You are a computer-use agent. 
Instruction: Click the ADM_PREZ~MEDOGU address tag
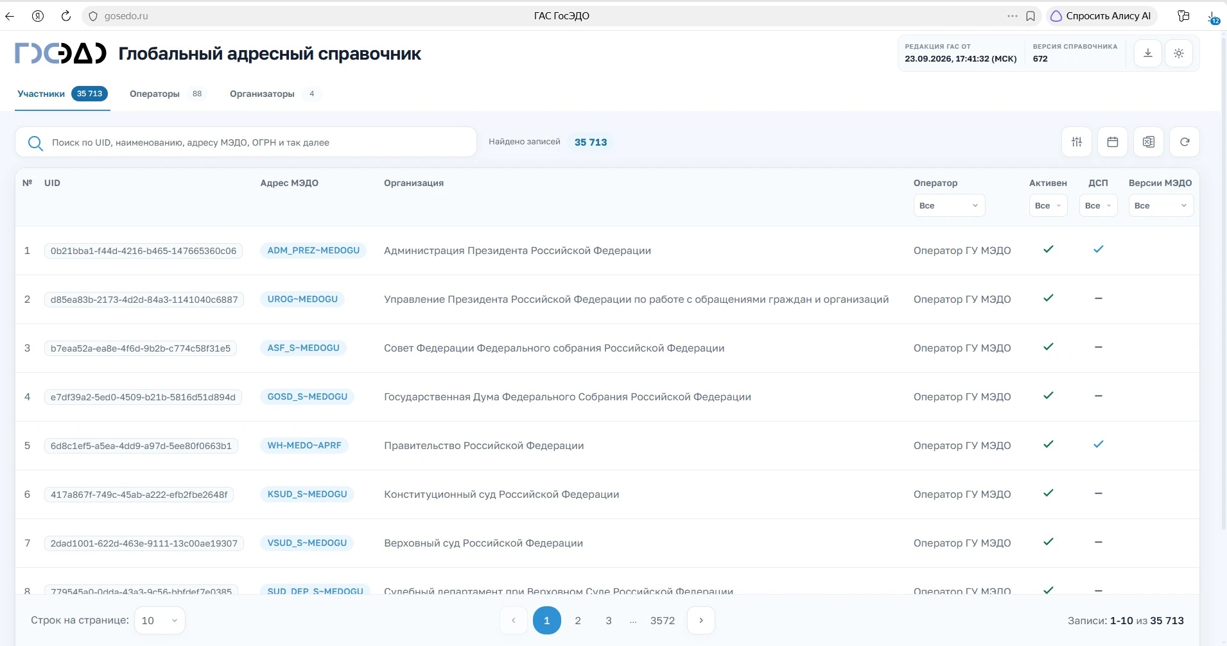point(313,250)
